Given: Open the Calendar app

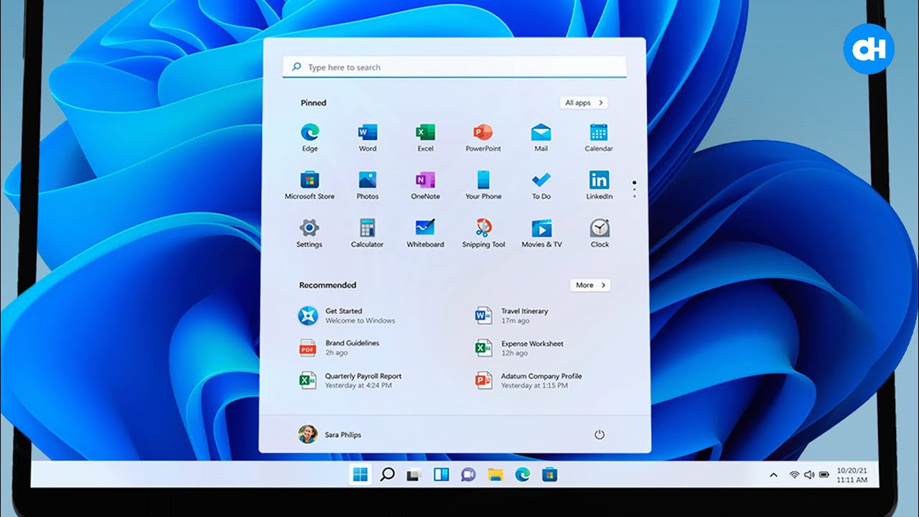Looking at the screenshot, I should pos(599,137).
